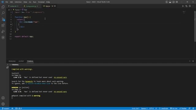Open the Thunder Client lightning icon

[3, 38]
